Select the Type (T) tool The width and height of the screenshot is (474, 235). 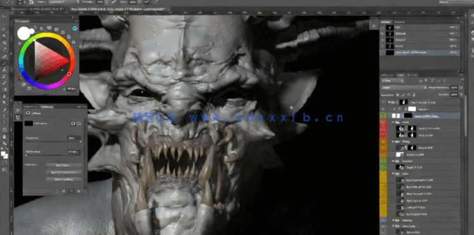pos(4,116)
